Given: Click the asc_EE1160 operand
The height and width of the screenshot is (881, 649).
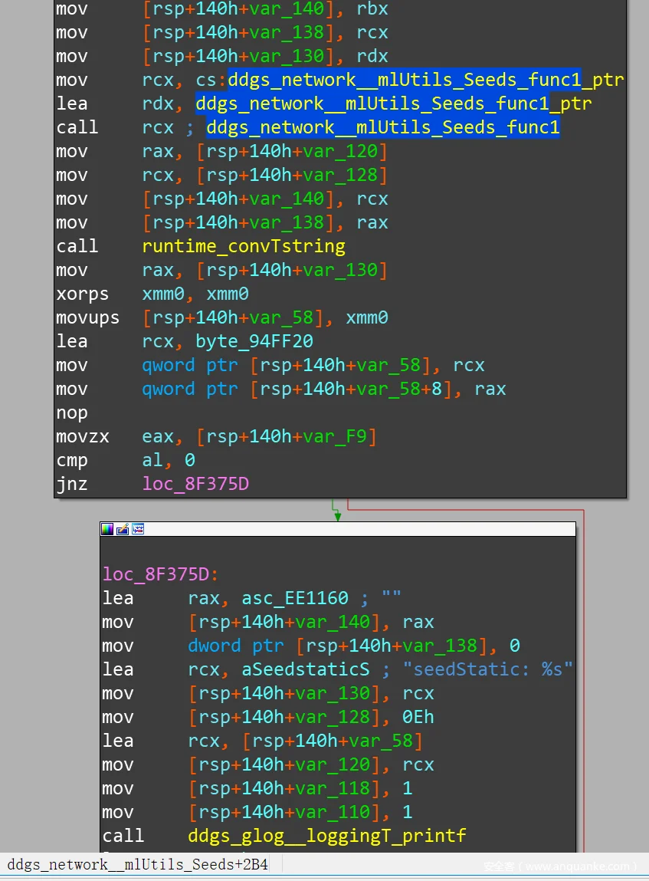Looking at the screenshot, I should tap(295, 598).
